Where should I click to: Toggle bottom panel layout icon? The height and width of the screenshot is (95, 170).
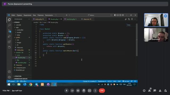[x=118, y=15]
